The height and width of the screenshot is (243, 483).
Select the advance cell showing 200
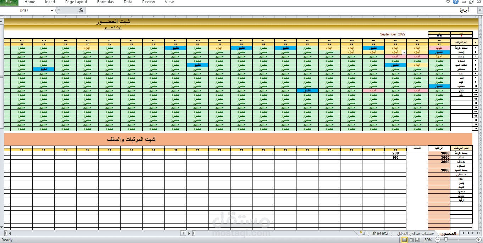[x=395, y=153]
